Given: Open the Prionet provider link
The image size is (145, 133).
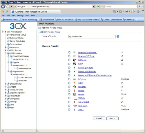Looking at the screenshot, I should [81, 91].
